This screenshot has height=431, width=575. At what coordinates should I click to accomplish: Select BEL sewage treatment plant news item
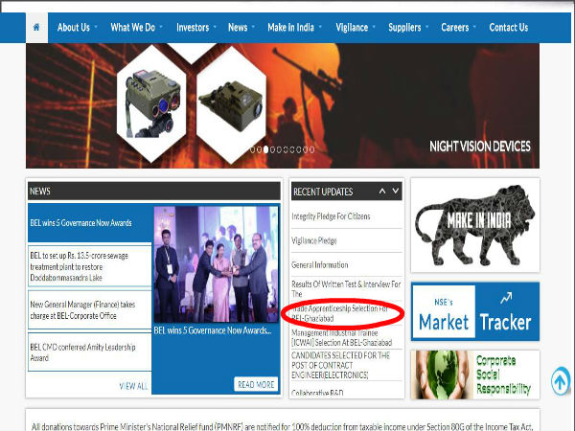[90, 266]
